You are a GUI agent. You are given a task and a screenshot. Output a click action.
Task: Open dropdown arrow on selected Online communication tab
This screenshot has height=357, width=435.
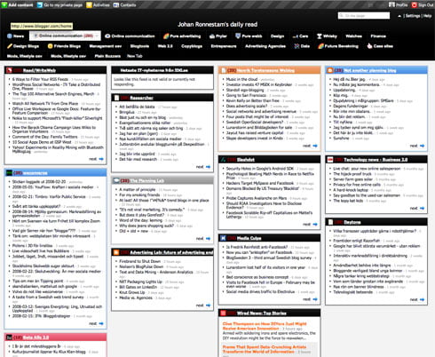pos(97,36)
